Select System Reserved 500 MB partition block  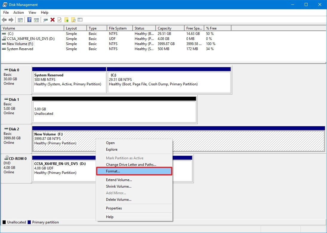click(69, 80)
